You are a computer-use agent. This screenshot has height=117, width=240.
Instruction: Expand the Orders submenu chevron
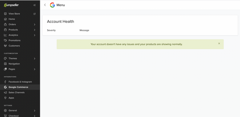(x=34, y=25)
